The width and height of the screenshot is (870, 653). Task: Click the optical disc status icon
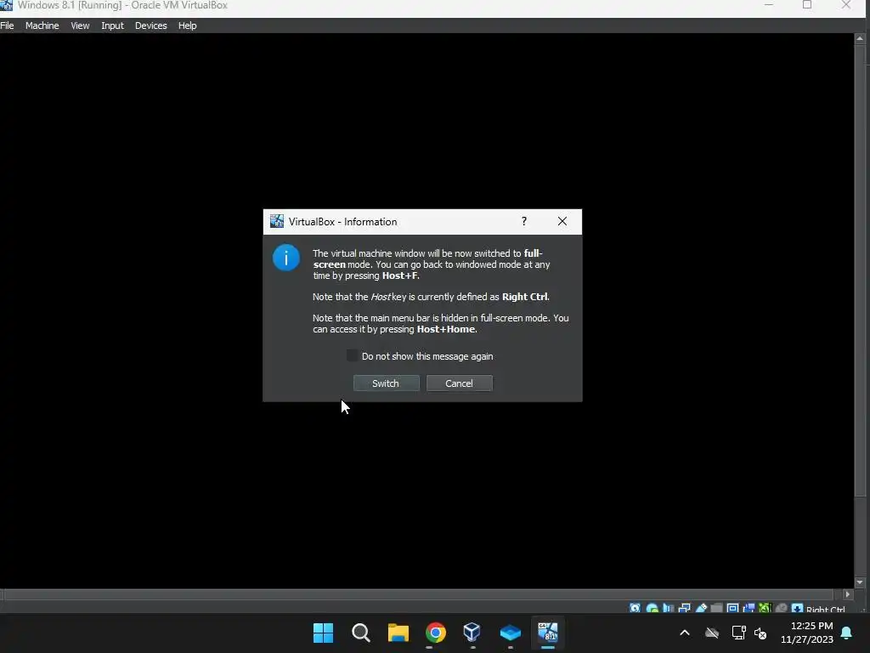tap(652, 608)
